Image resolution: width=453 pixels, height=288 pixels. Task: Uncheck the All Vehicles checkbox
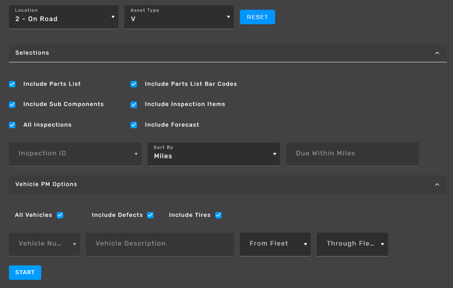(60, 215)
